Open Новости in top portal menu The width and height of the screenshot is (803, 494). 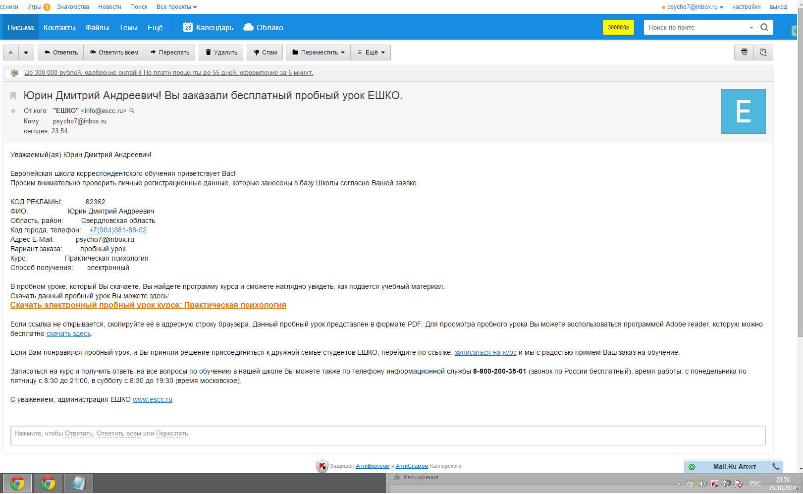pyautogui.click(x=109, y=7)
